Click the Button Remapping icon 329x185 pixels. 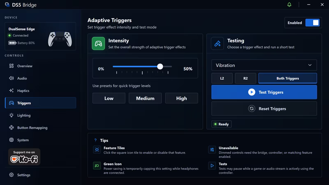pos(12,127)
